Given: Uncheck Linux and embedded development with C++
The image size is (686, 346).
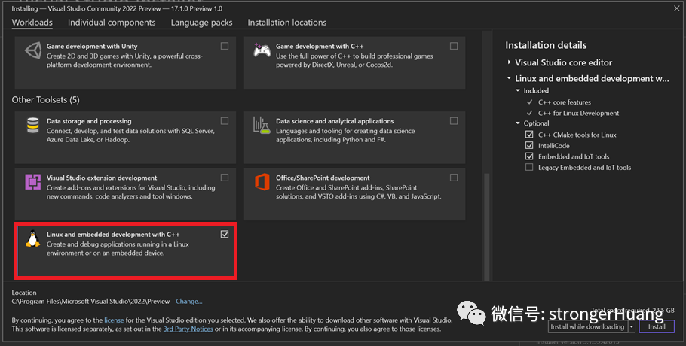Looking at the screenshot, I should coord(225,235).
